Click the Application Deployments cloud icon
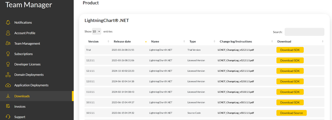Image resolution: width=332 pixels, height=120 pixels. (x=8, y=85)
